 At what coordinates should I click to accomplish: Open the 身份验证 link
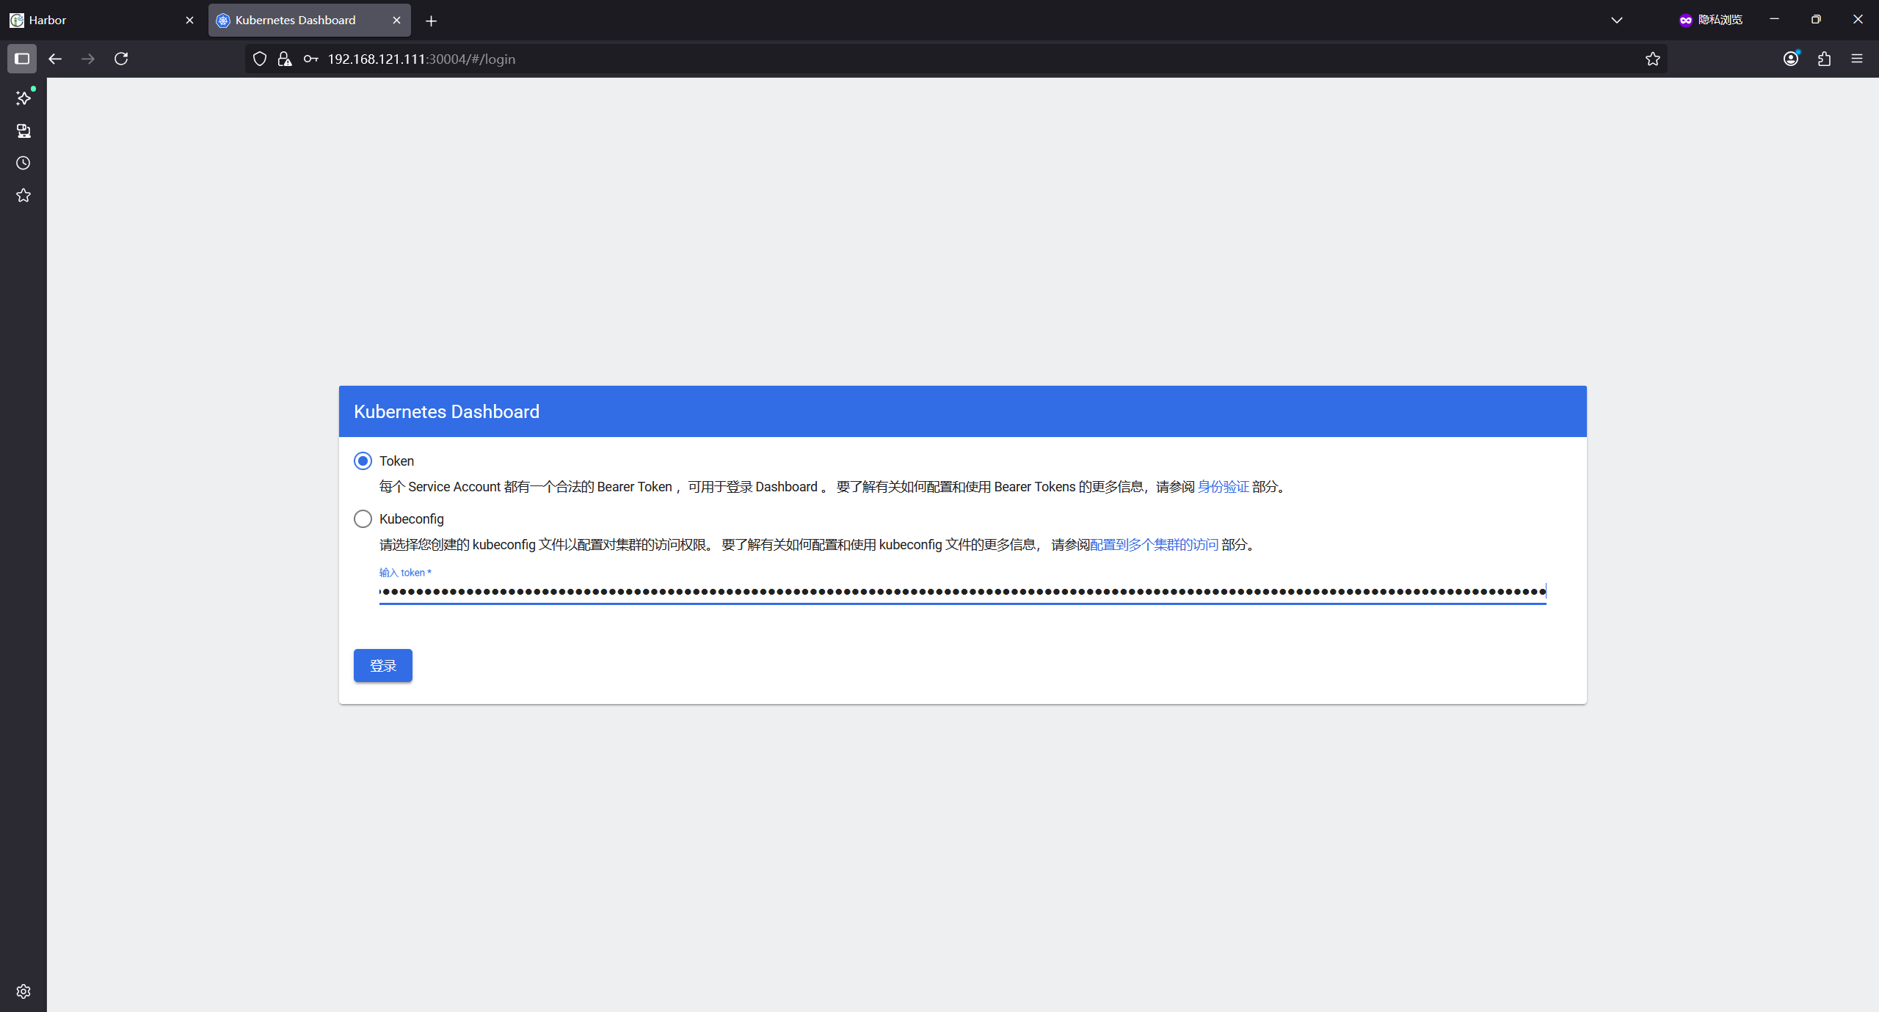point(1223,487)
